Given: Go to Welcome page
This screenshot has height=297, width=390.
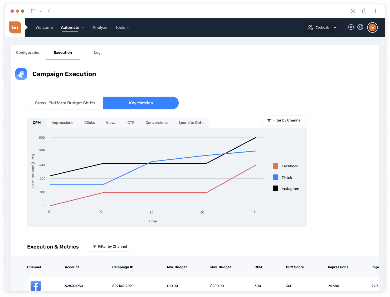Looking at the screenshot, I should coord(44,27).
